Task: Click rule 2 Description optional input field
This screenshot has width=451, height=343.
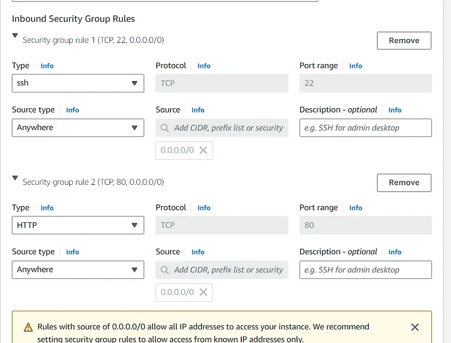Action: click(365, 270)
